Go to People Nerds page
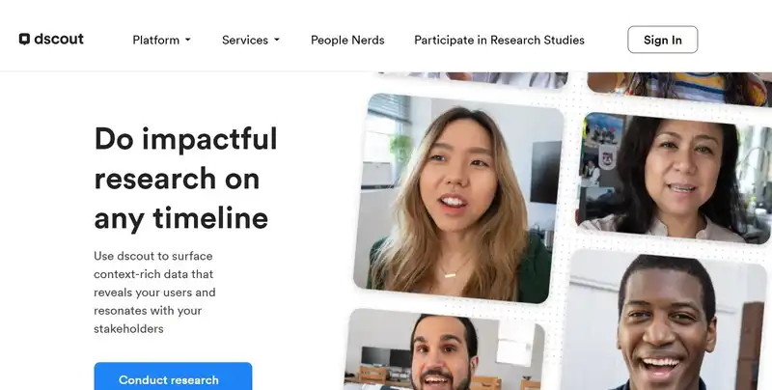772x390 pixels. pos(347,40)
